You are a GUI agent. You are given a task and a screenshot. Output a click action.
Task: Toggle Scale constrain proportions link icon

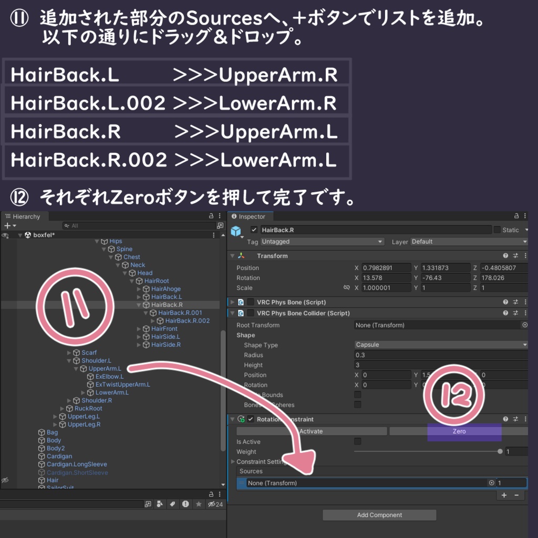tap(347, 288)
